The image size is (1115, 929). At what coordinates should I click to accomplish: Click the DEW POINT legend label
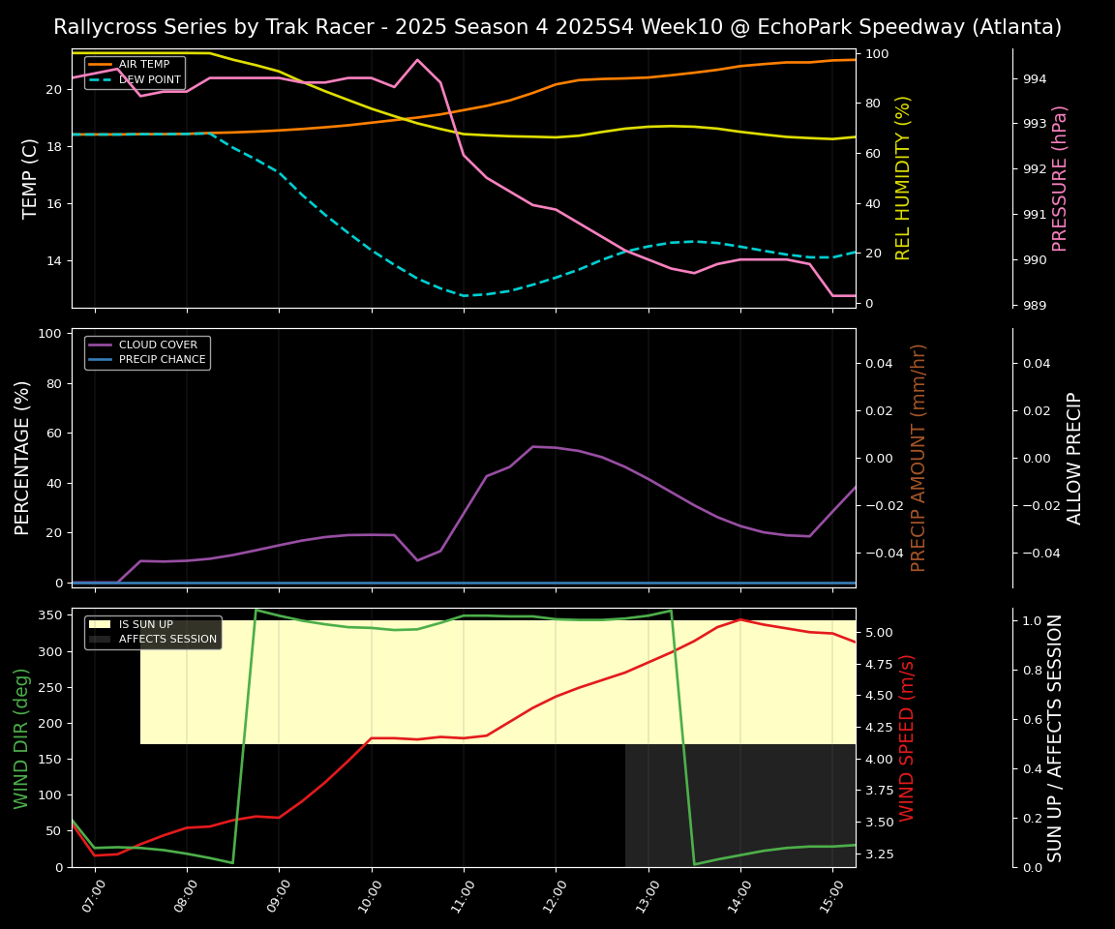click(149, 80)
